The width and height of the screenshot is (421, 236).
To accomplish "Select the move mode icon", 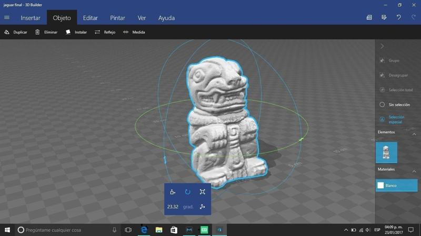I will tap(173, 192).
